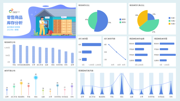
Task: Click the 生鲜 lollipop marker labeled 18
Action: (43, 90)
